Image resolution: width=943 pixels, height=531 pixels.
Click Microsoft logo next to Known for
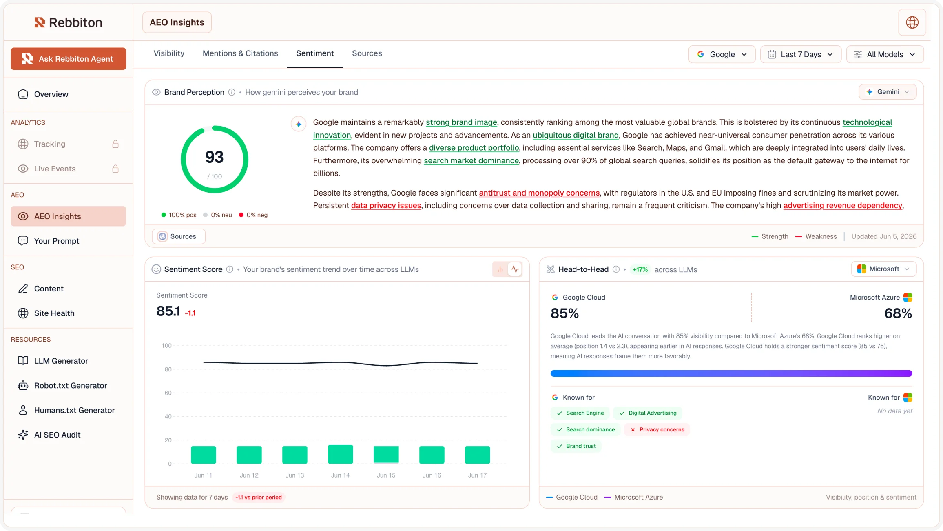click(x=908, y=398)
